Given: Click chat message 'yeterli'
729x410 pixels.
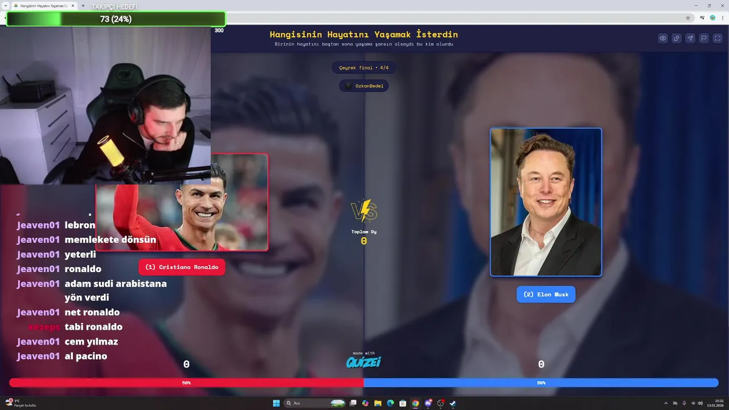Looking at the screenshot, I should tap(80, 255).
